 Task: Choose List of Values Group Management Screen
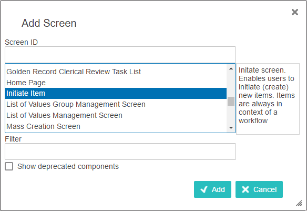click(x=116, y=104)
